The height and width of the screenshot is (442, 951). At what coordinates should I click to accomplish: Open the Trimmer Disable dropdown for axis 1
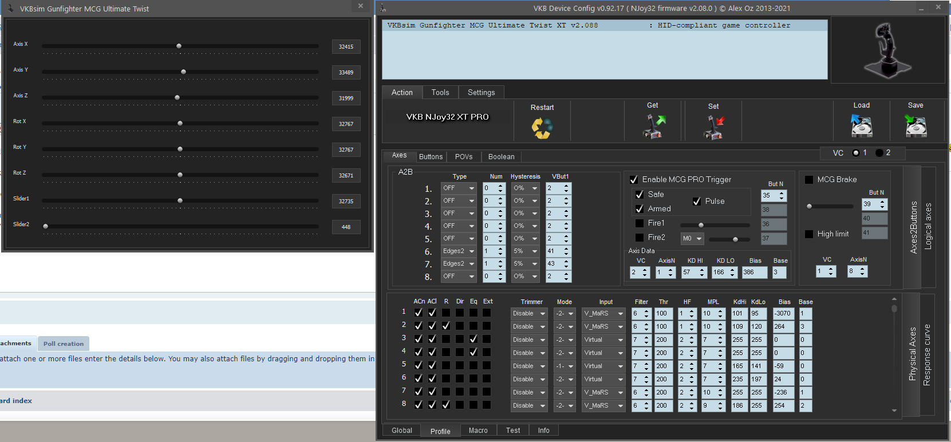[x=529, y=314]
